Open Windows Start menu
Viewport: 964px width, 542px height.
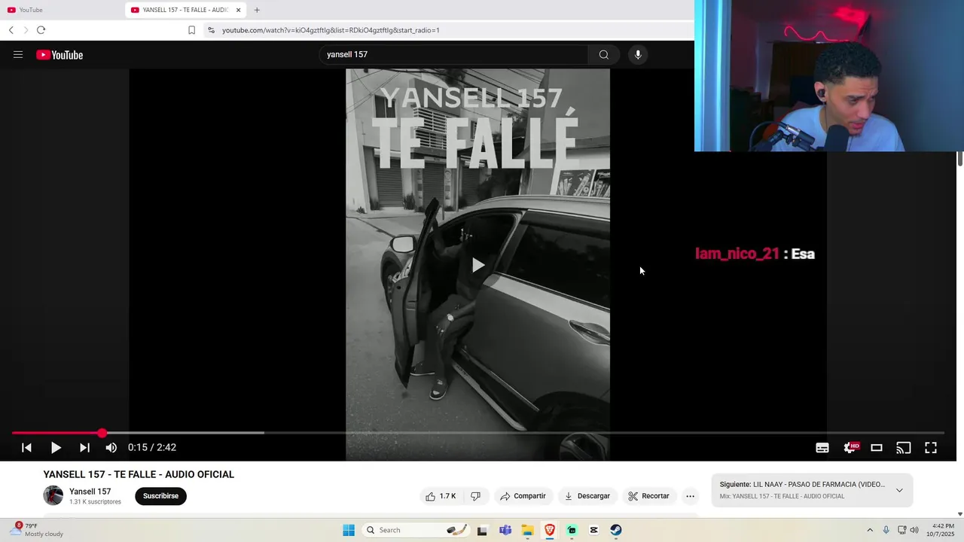[x=349, y=530]
